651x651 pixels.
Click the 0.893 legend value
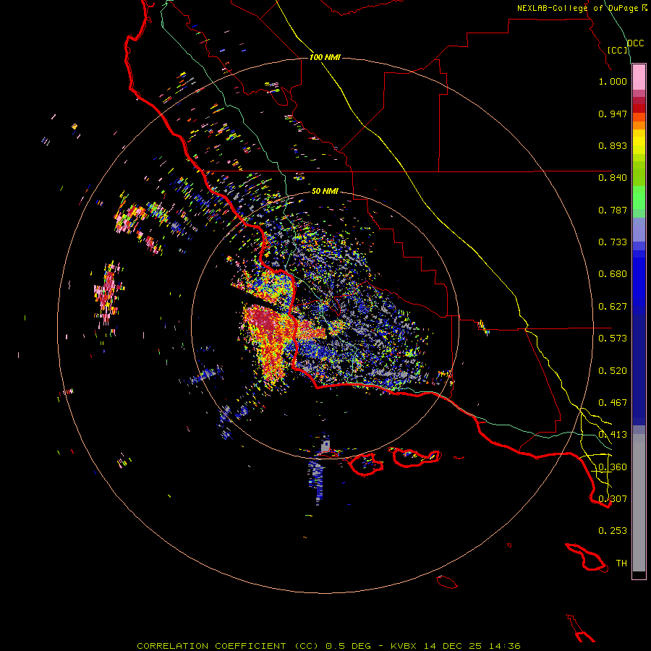[x=613, y=145]
